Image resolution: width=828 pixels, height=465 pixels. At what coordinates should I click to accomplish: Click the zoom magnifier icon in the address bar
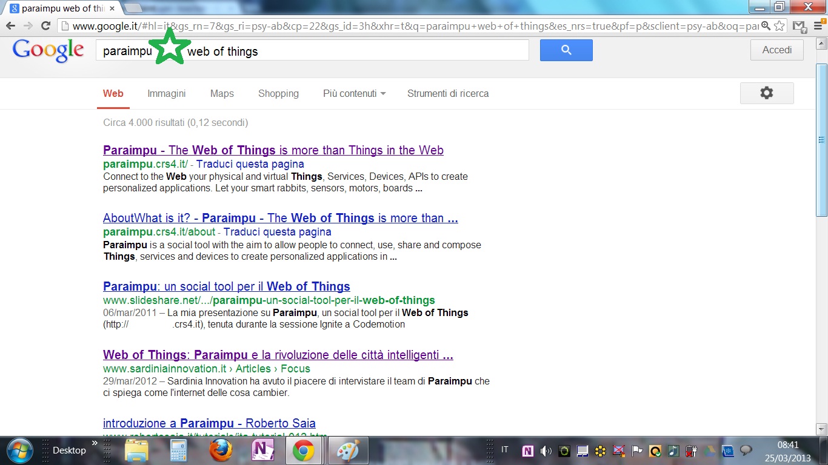point(766,26)
